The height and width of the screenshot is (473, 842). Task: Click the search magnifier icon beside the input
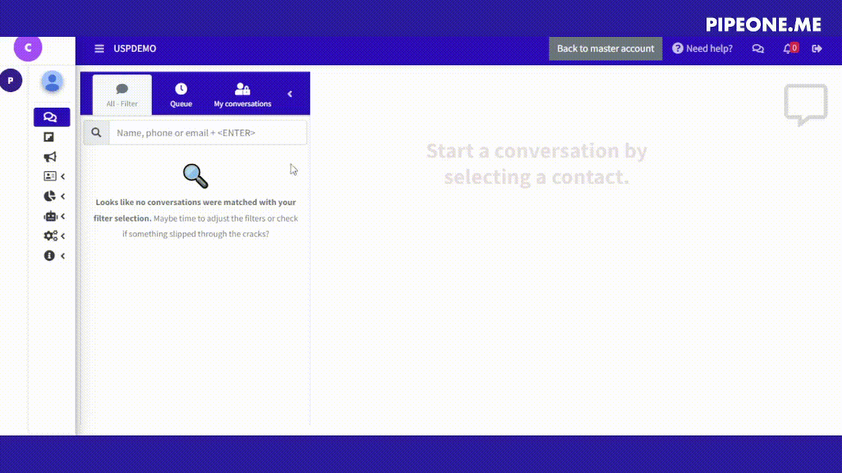[x=96, y=133]
